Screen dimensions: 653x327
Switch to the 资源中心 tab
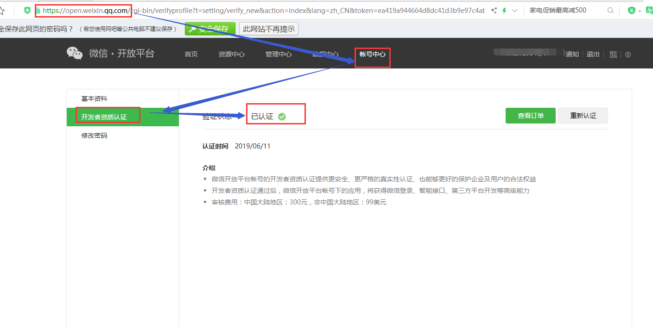click(231, 54)
